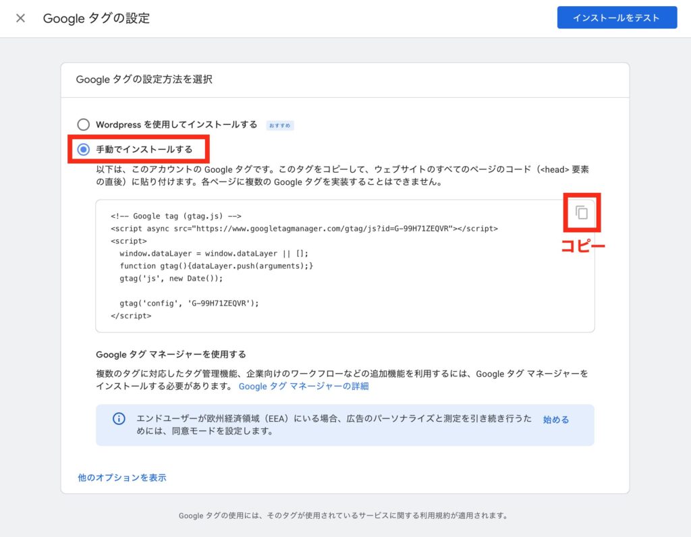Click the インストールをテスト button

tap(617, 18)
